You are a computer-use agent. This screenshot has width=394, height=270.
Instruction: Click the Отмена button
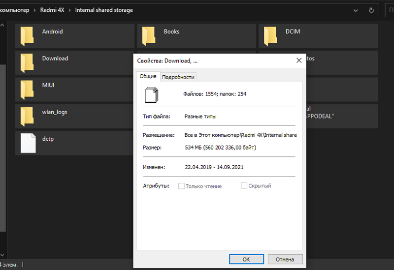(285, 259)
